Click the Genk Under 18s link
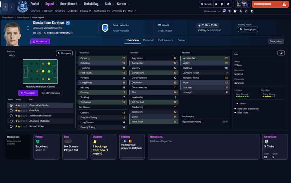The image size is (291, 183). [x=121, y=25]
